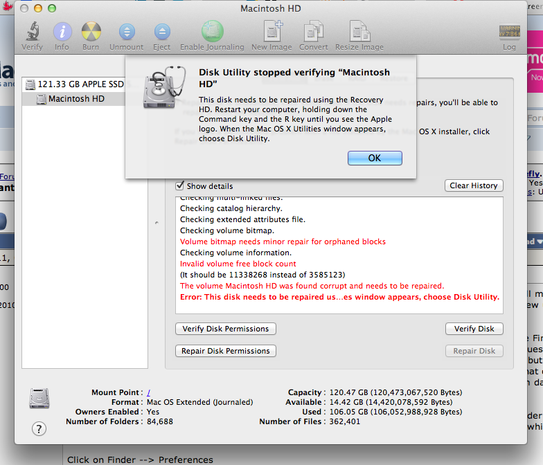Click the Repair Disk Permissions button
Viewport: 543px width, 465px height.
[x=226, y=351]
